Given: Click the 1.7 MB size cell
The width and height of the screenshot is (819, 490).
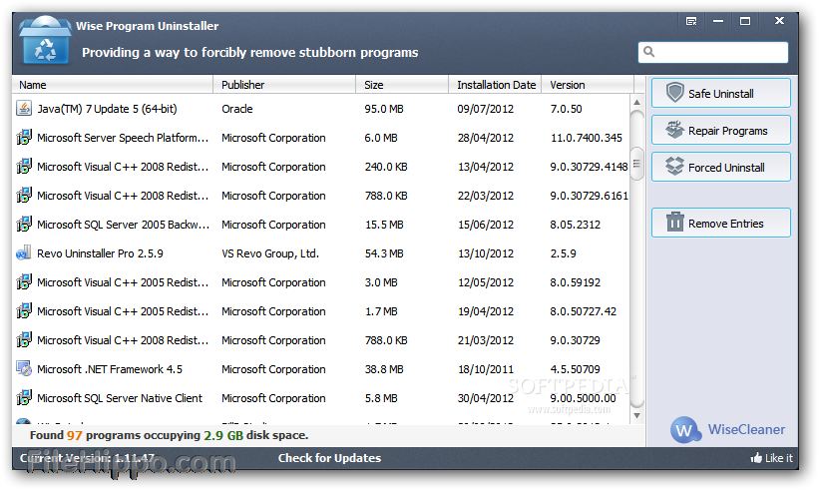Looking at the screenshot, I should pyautogui.click(x=381, y=311).
